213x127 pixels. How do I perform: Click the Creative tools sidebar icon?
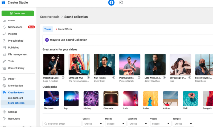point(4,93)
